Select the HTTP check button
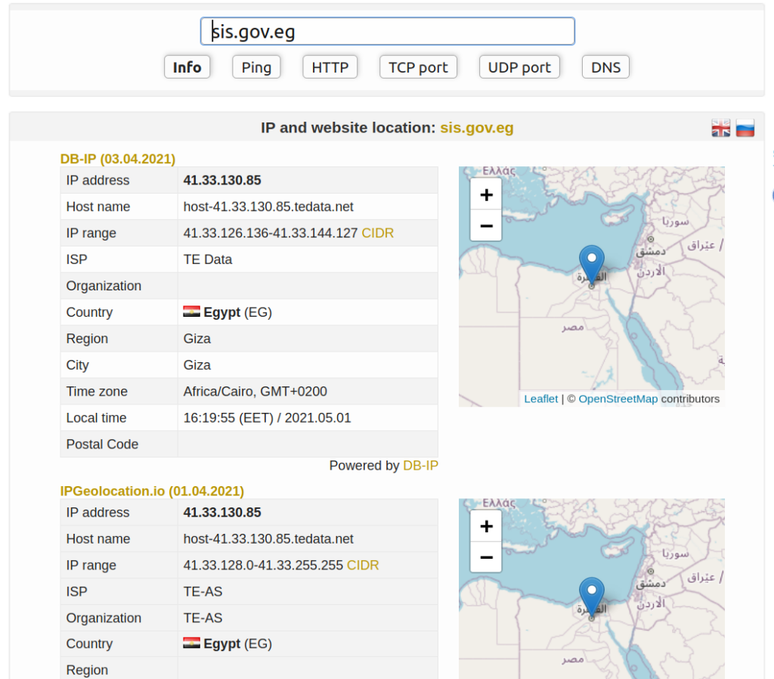The image size is (774, 679). click(x=330, y=67)
